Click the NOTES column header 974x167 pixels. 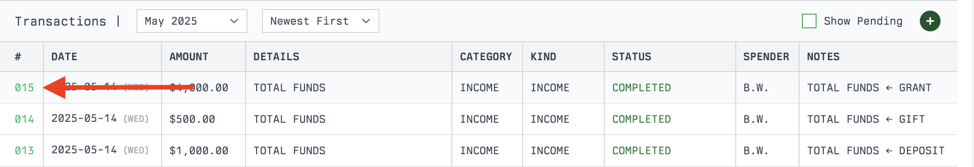coord(823,57)
